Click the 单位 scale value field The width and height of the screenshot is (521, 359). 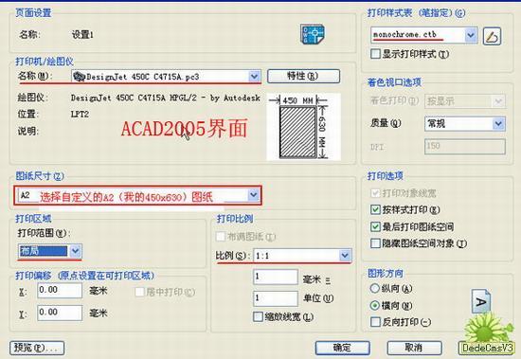pos(276,298)
